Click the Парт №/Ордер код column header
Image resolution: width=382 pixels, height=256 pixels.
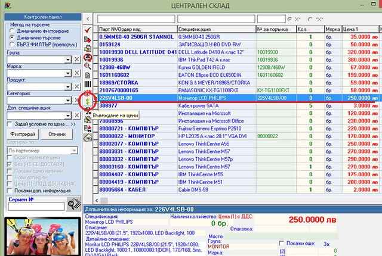click(138, 29)
